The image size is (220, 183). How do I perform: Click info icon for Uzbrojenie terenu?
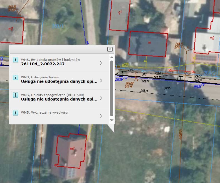[16, 77]
